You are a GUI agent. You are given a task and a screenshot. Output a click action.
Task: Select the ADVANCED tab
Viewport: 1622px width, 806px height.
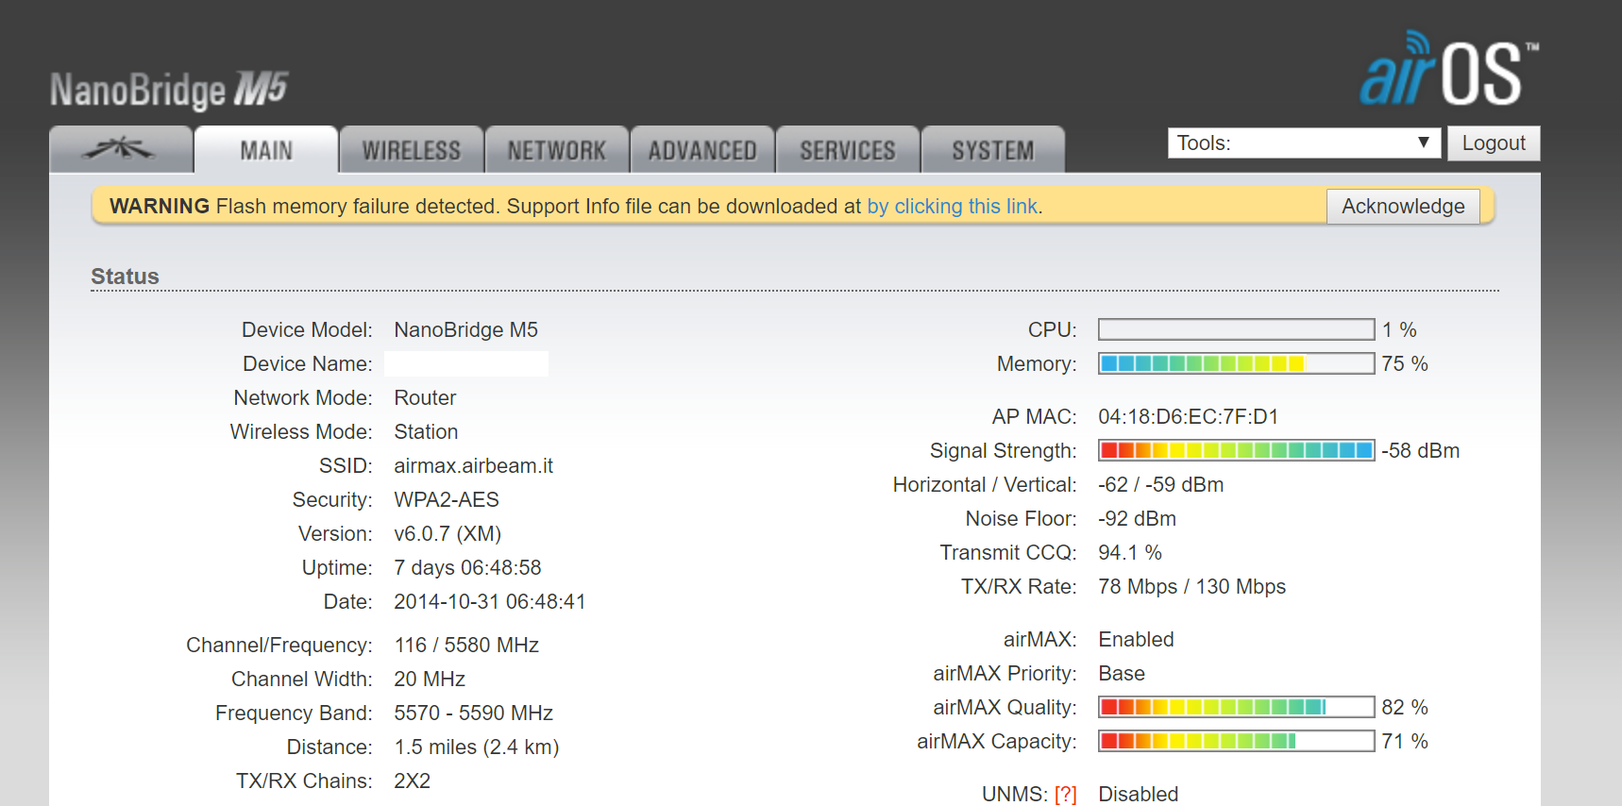point(702,151)
